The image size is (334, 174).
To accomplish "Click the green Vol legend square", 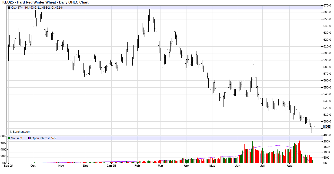I will point(9,138).
